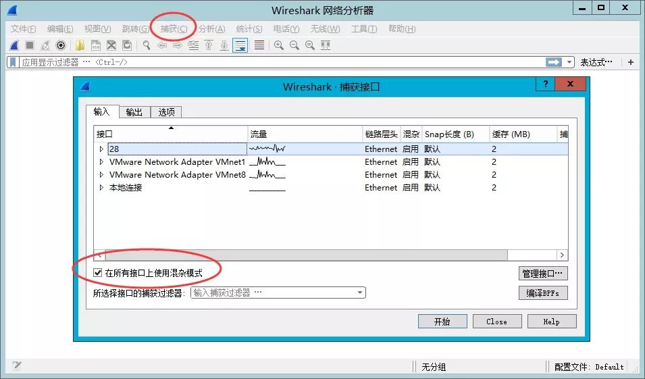This screenshot has height=379, width=645.
Task: Reset text to normal size icon
Action: 310,45
